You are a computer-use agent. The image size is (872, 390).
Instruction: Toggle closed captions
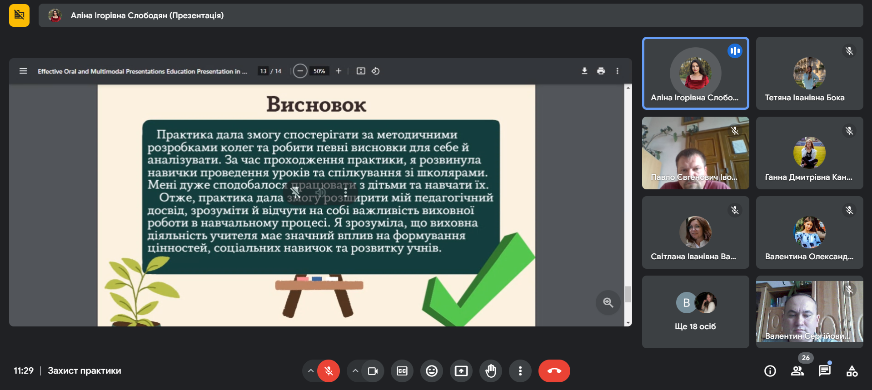(x=402, y=371)
